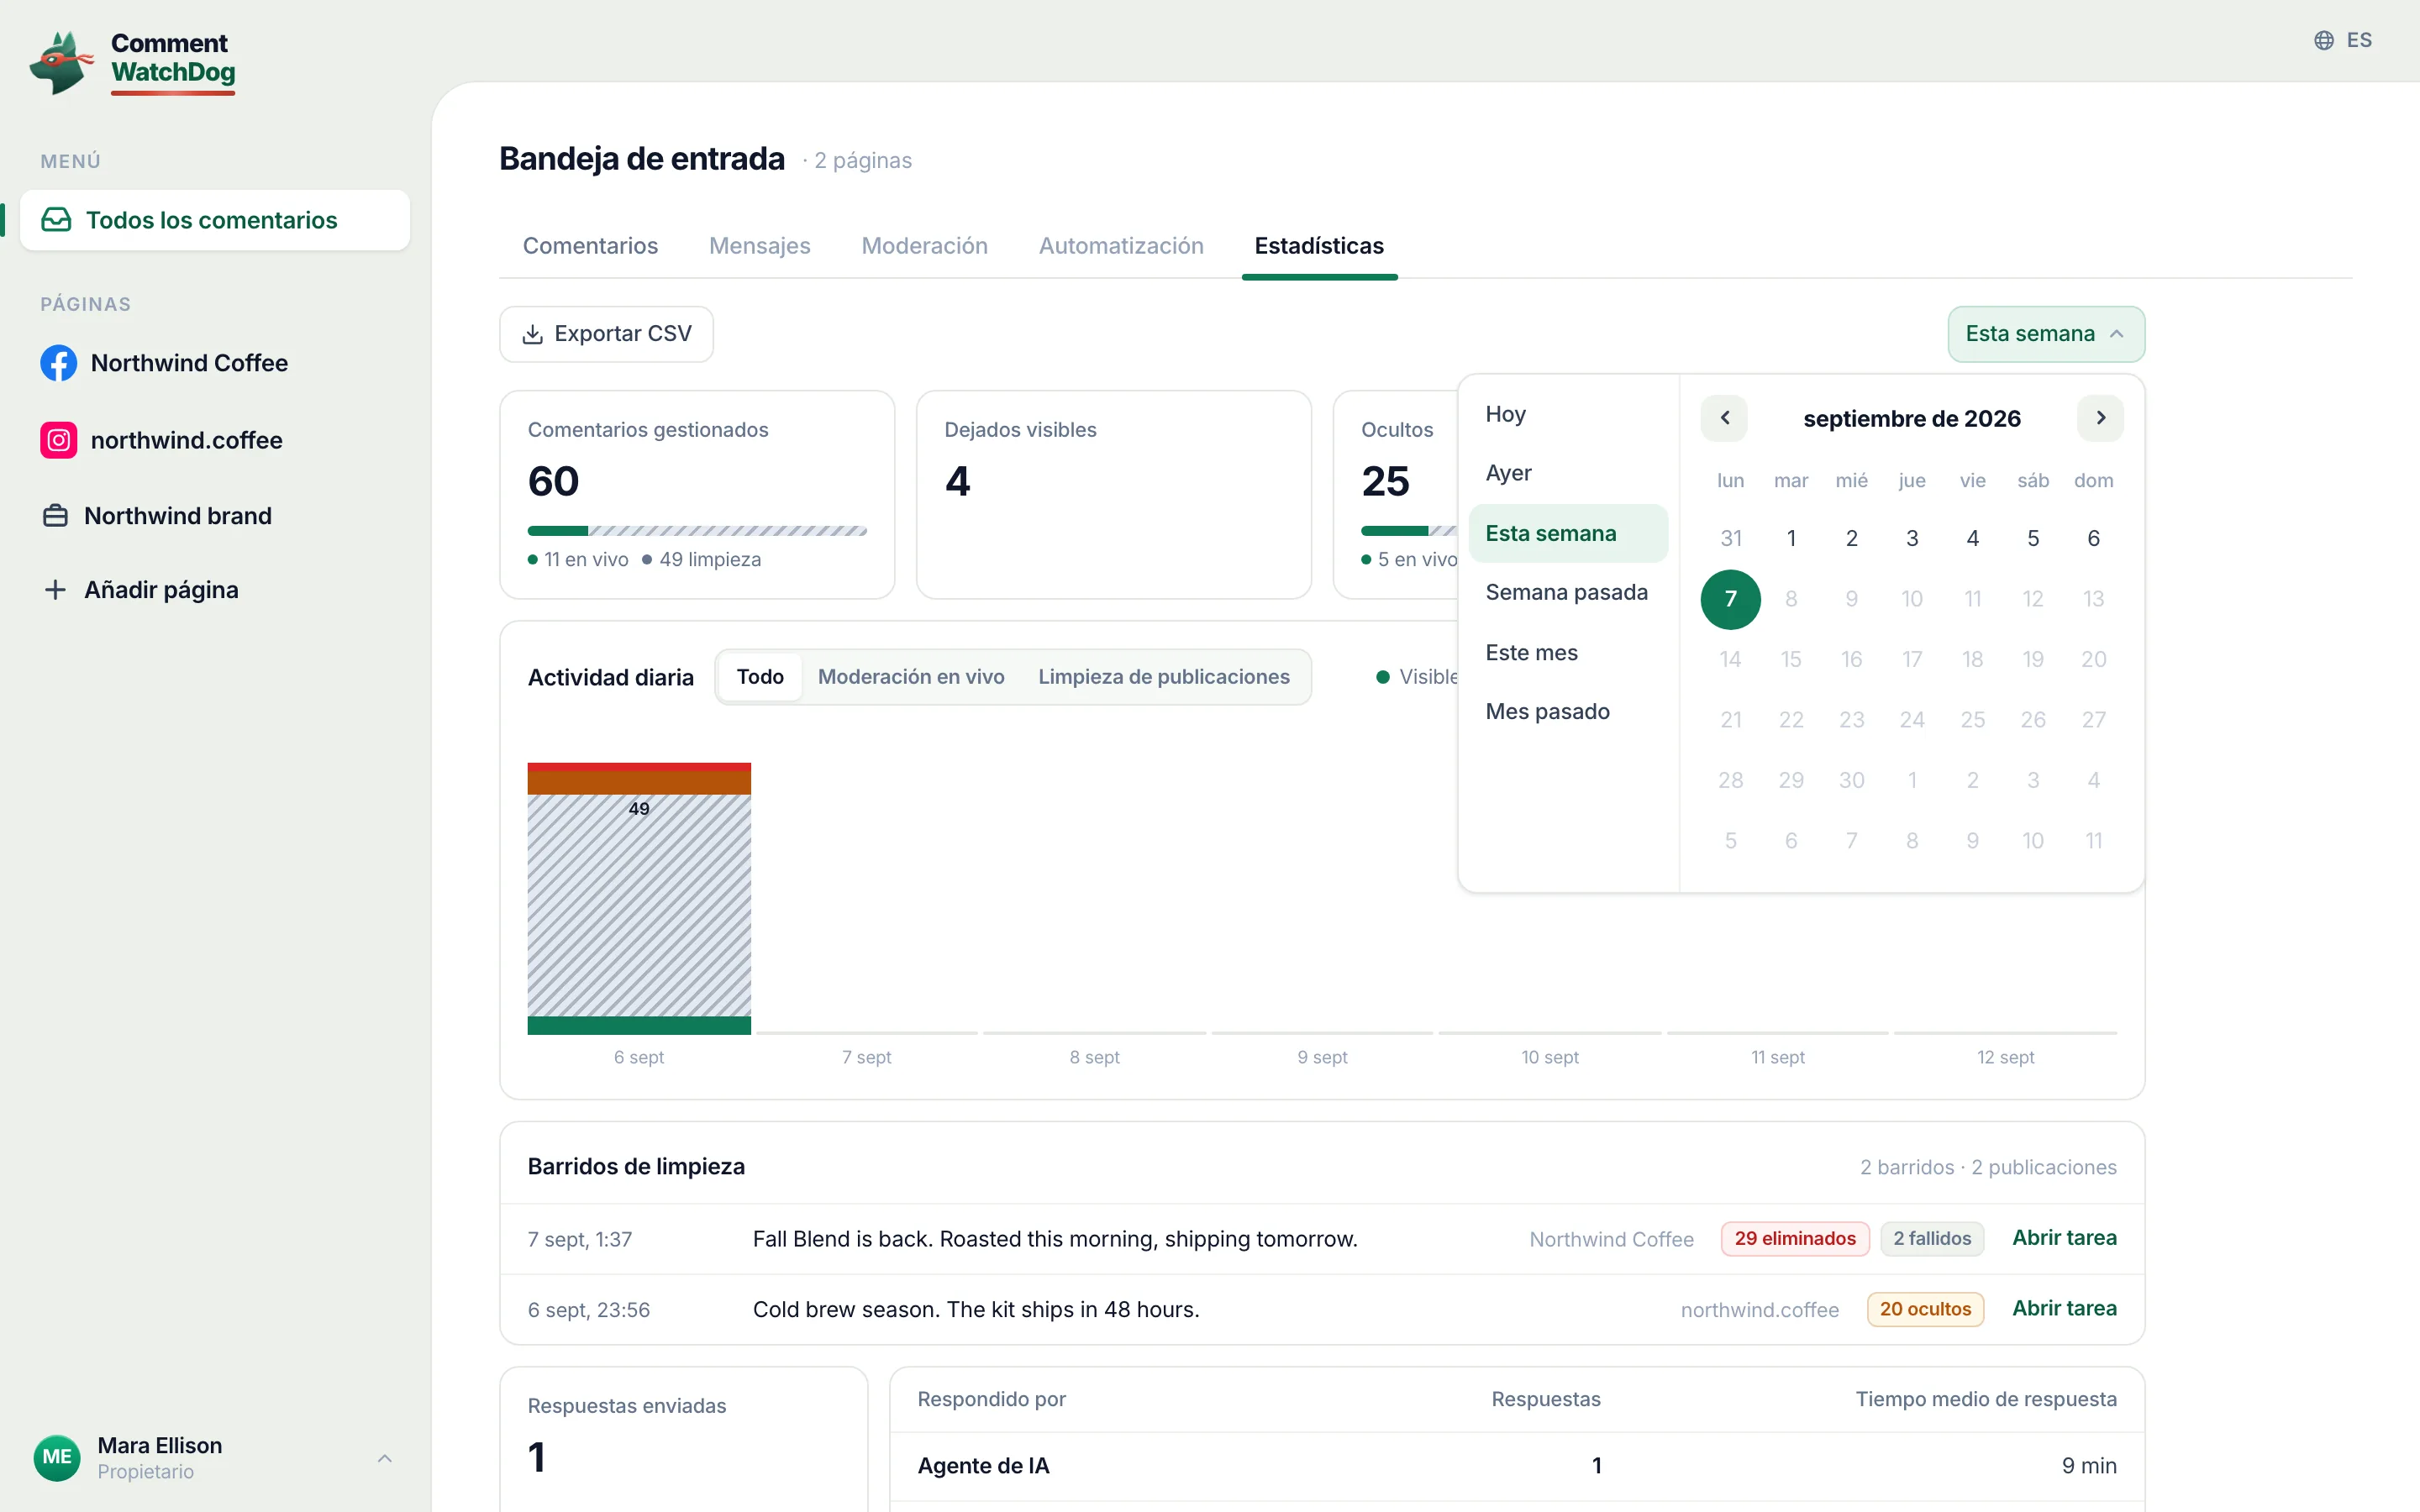
Task: Choose the Semana pasada preset
Action: coord(1568,593)
